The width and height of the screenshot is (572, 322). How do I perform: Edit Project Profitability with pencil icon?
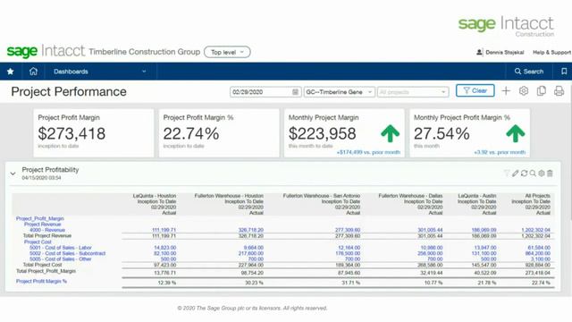click(515, 174)
